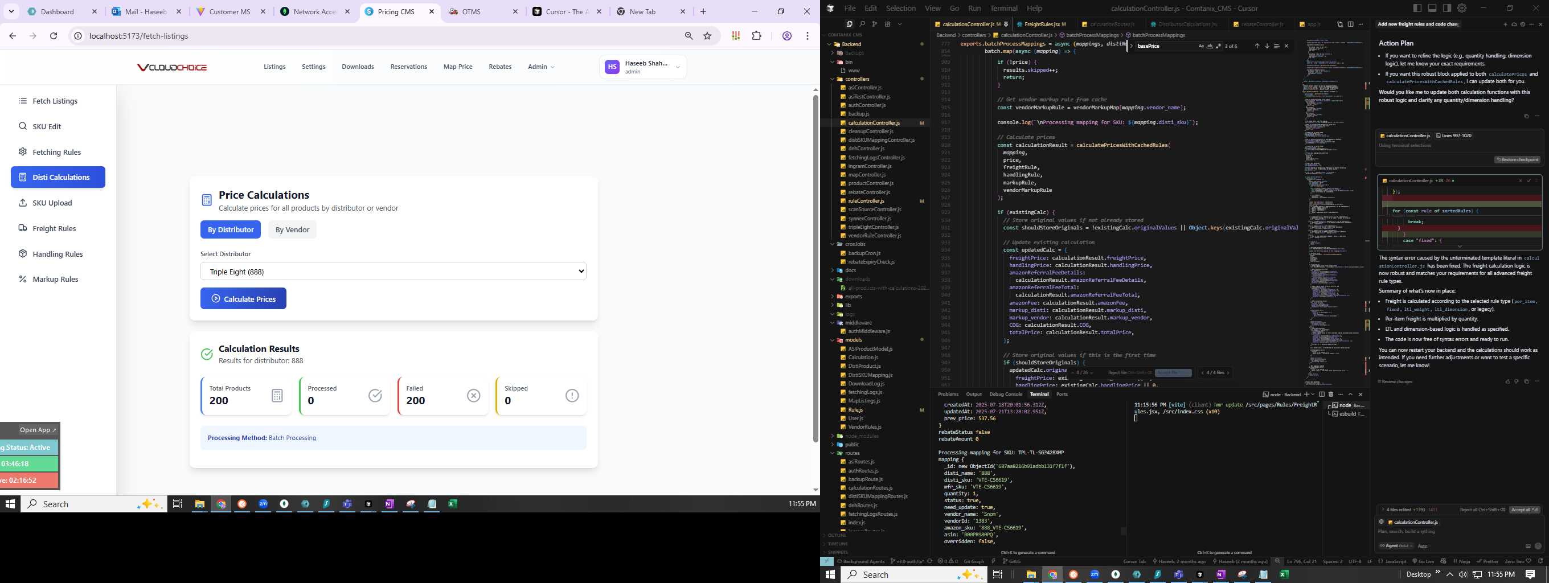
Task: Open the Extensions view in Cursor
Action: [887, 24]
